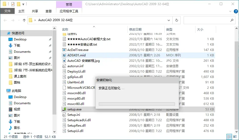The image size is (239, 140).
Task: Click navigation pane scroll up arrow
Action: pos(54,29)
